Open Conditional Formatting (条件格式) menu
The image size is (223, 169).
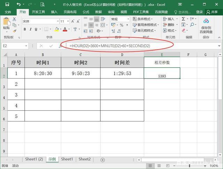click(x=143, y=19)
